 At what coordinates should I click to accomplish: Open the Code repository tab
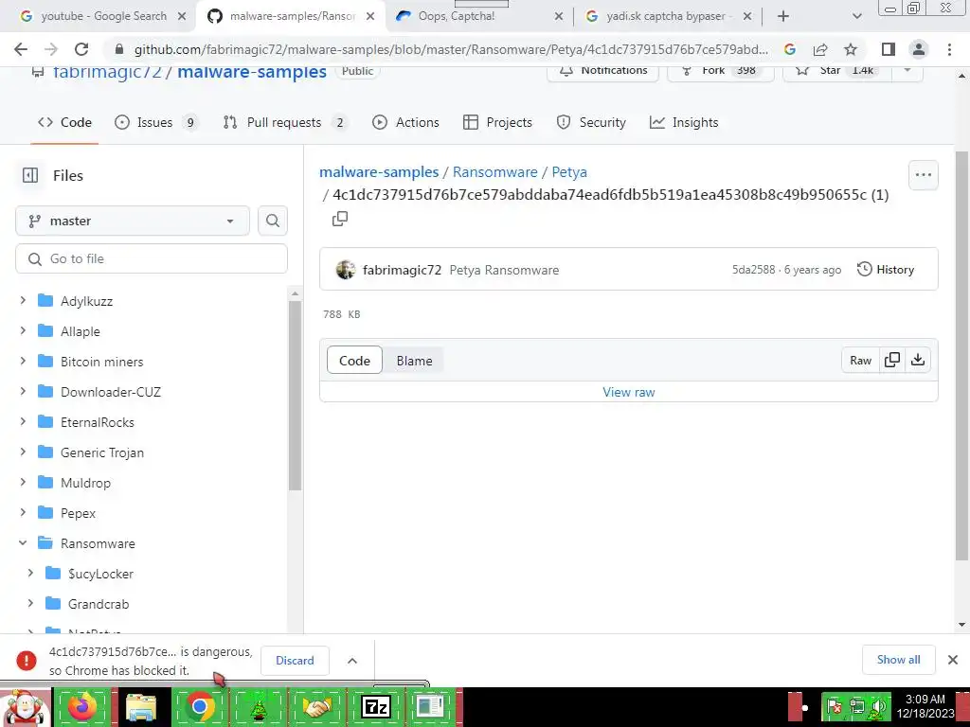pos(64,122)
